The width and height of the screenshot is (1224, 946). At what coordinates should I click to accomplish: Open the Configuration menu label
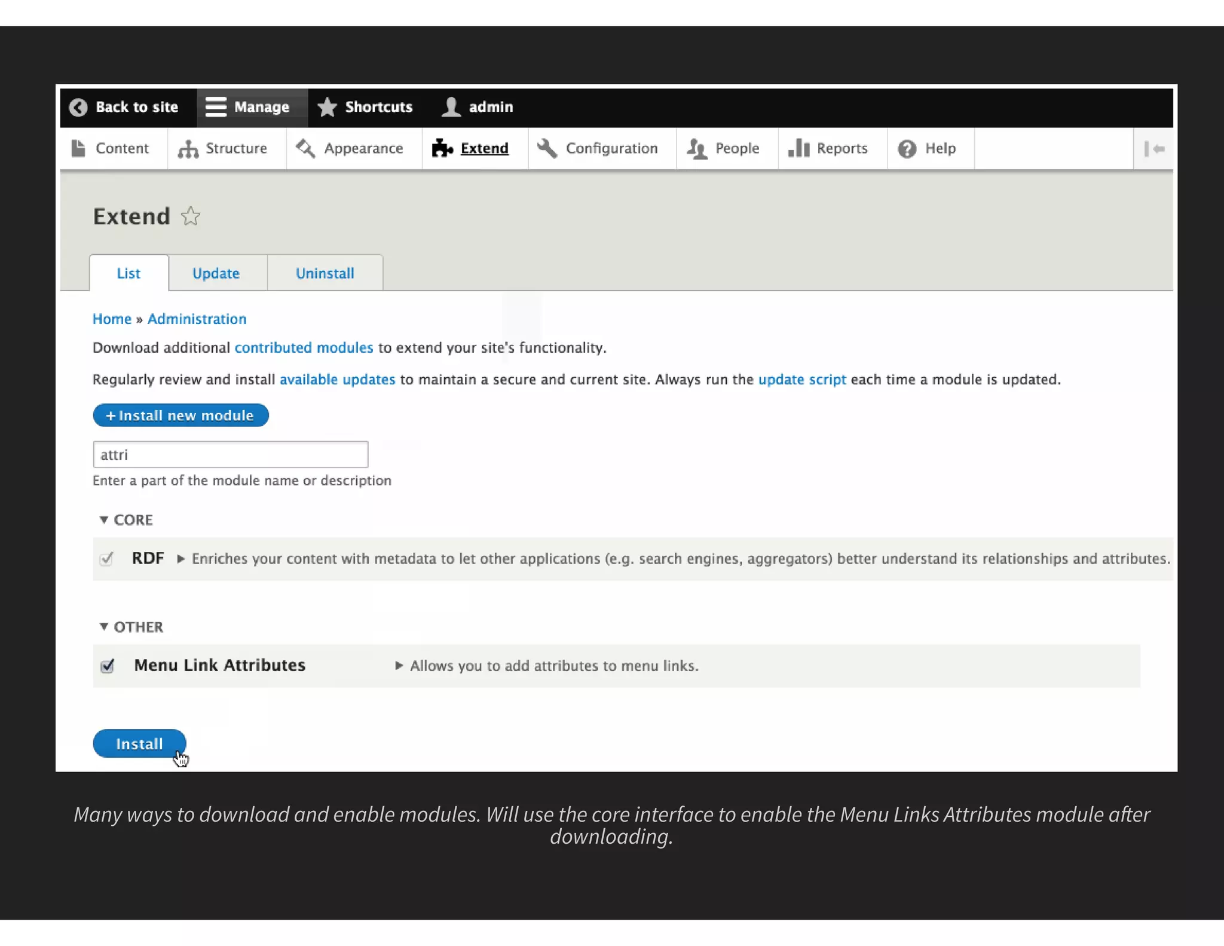611,148
